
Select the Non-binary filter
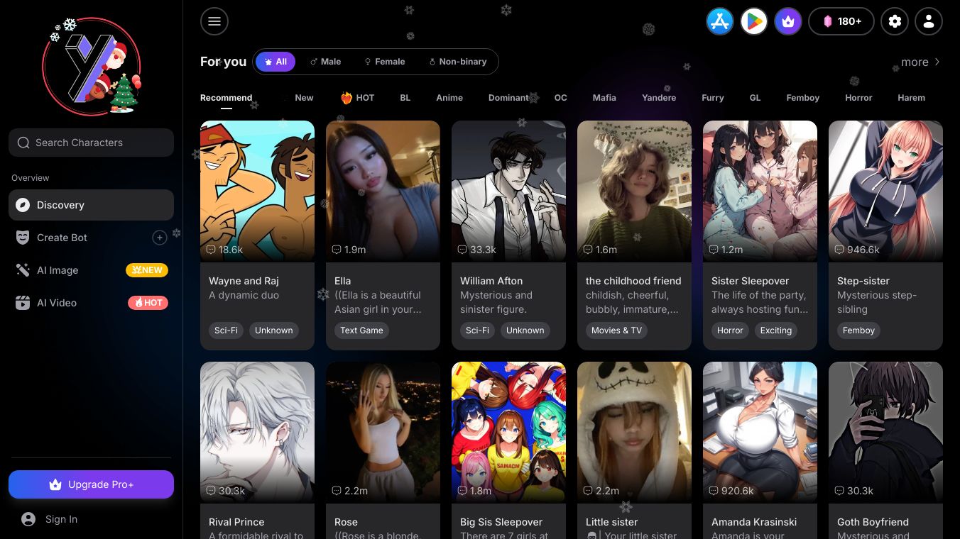(457, 62)
